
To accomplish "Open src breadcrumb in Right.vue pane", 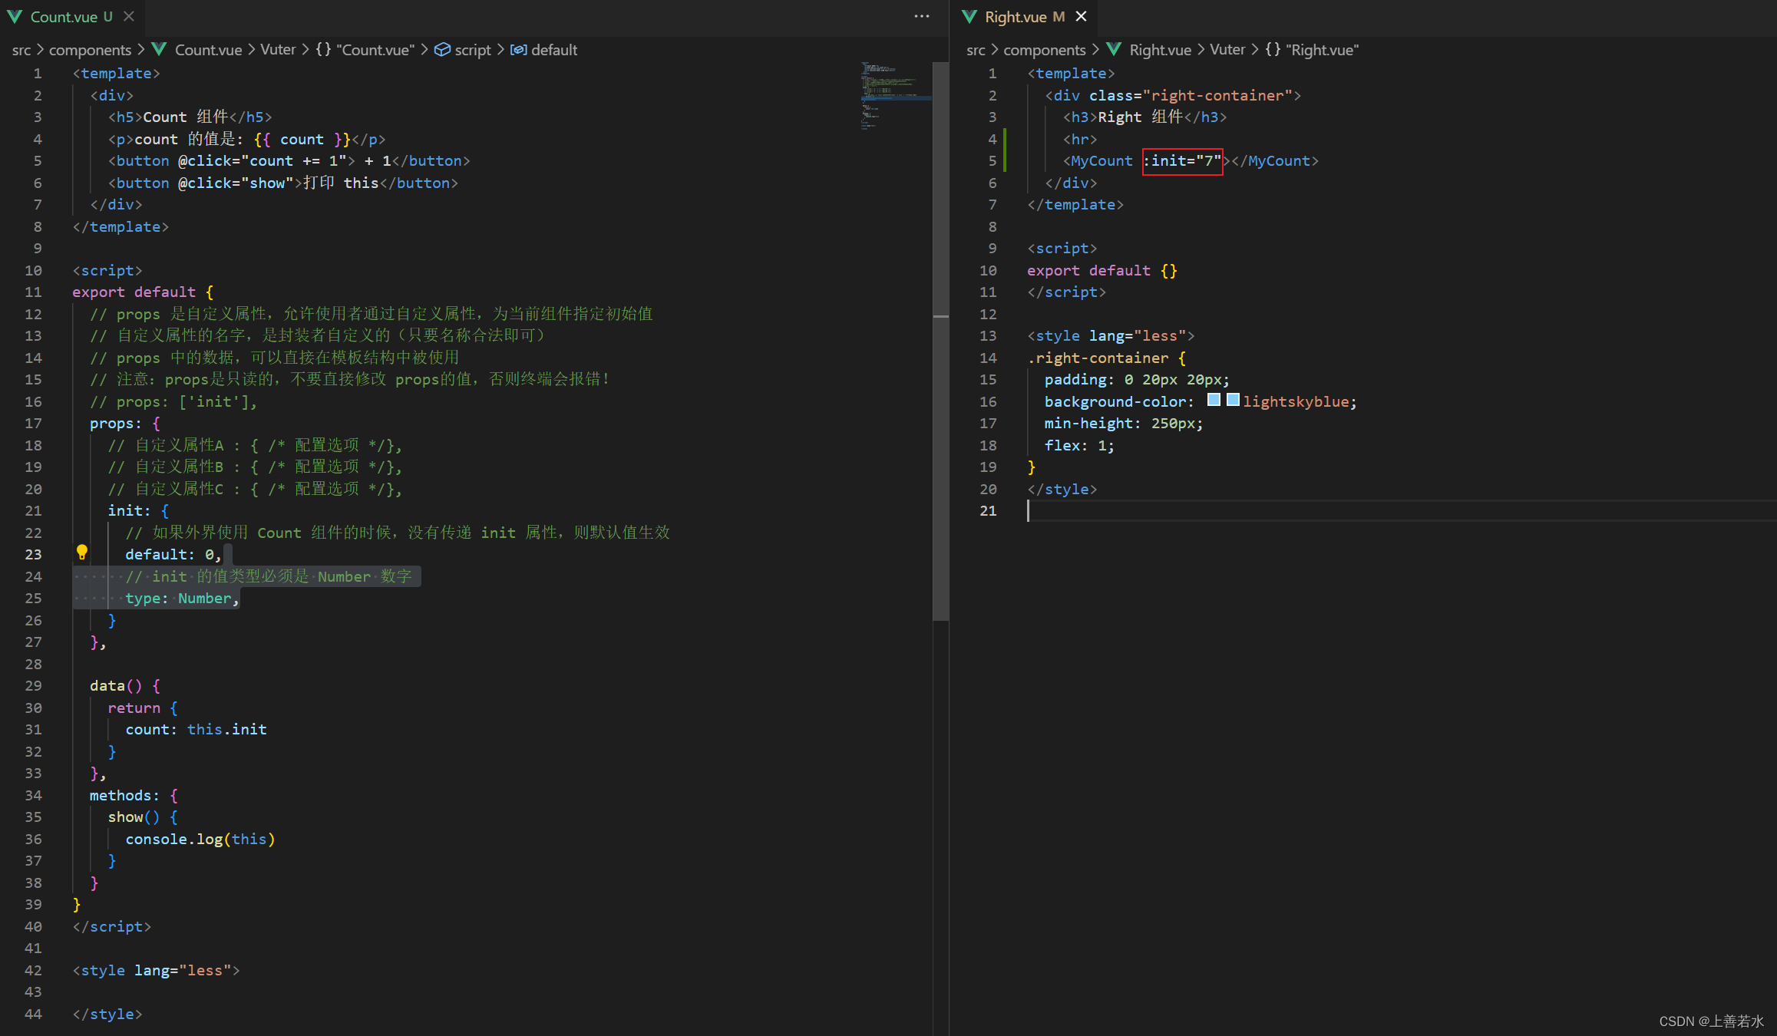I will coord(976,50).
